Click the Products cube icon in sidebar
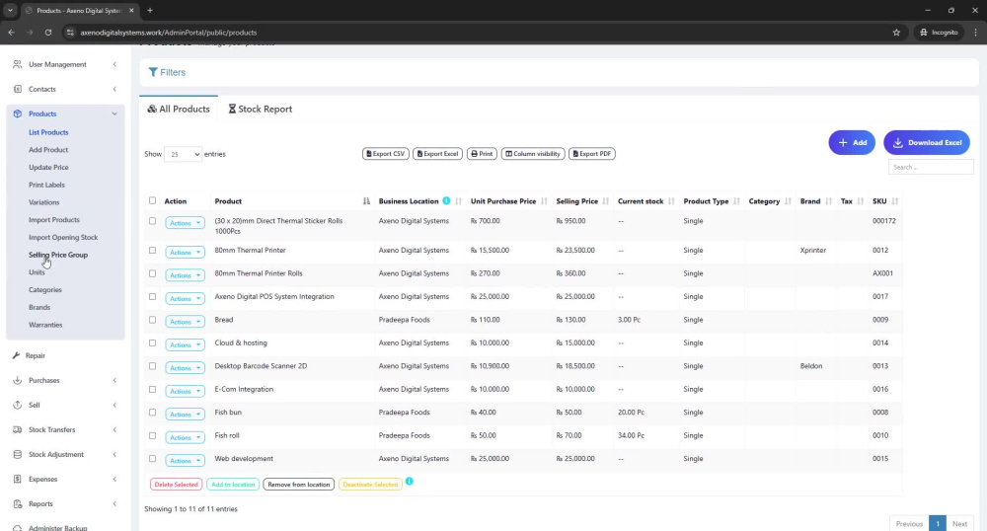This screenshot has width=987, height=531. (x=17, y=114)
